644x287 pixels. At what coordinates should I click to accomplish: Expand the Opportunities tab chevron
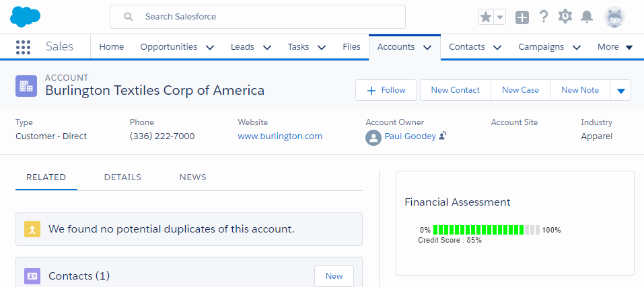[210, 48]
